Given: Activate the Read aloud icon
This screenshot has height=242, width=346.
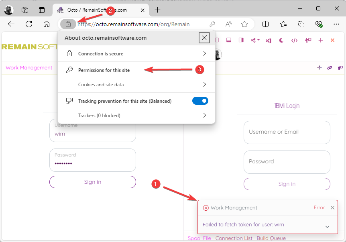Looking at the screenshot, I should pos(228,24).
